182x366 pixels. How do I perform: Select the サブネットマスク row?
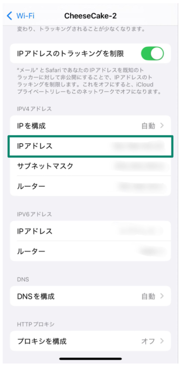tap(90, 166)
